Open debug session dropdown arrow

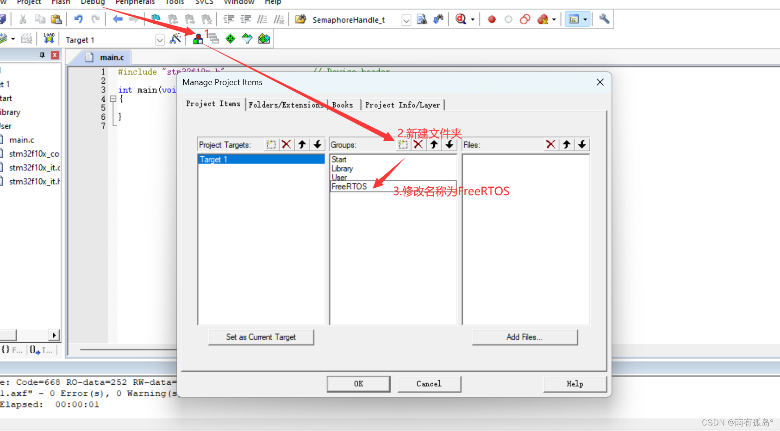tap(473, 19)
